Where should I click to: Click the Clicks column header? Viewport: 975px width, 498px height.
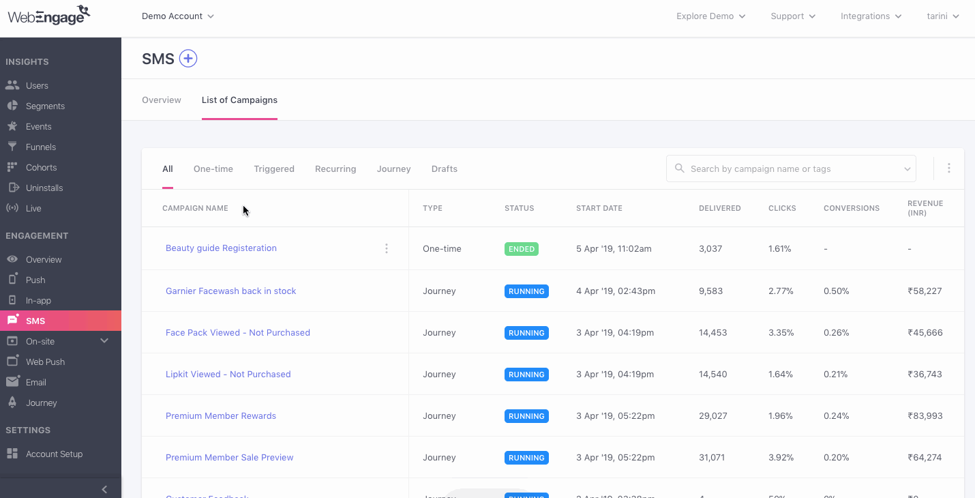pos(782,208)
